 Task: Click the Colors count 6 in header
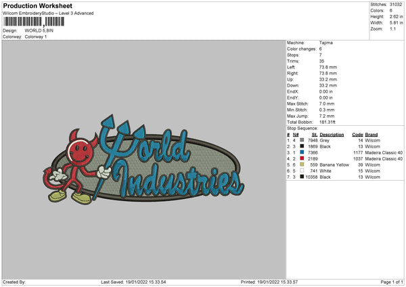click(391, 11)
